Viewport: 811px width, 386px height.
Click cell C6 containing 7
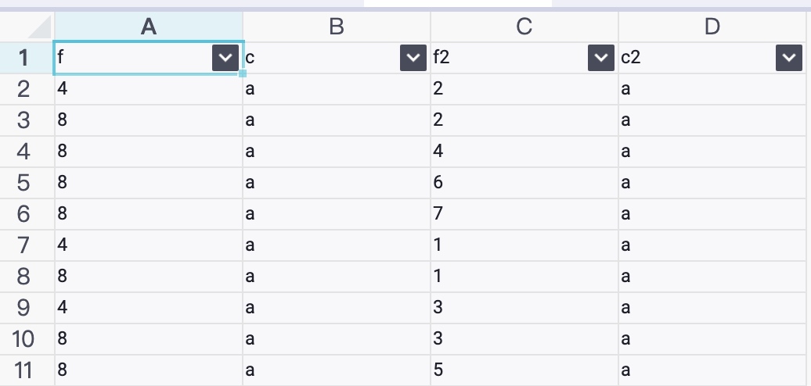click(x=524, y=213)
